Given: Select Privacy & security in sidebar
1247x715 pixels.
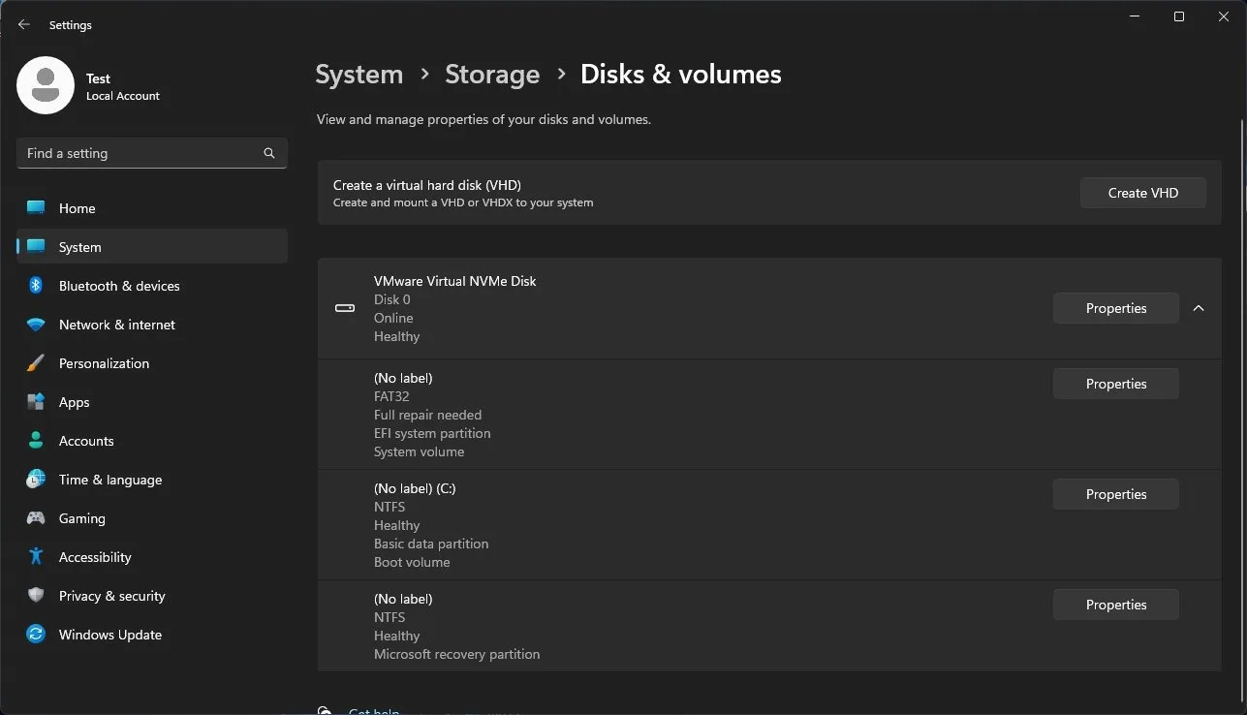Looking at the screenshot, I should [x=111, y=596].
